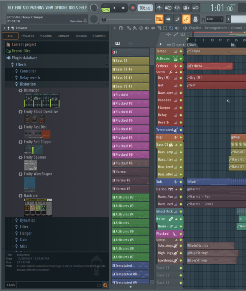
Task: Select the playlist Select tool
Action: click(165, 28)
